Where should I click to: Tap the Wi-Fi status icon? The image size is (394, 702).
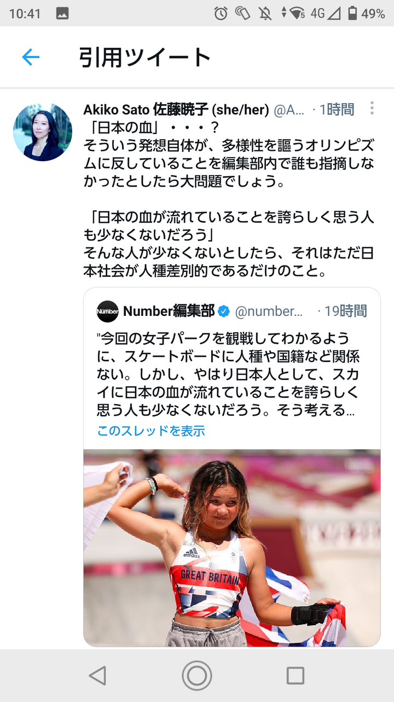(297, 14)
